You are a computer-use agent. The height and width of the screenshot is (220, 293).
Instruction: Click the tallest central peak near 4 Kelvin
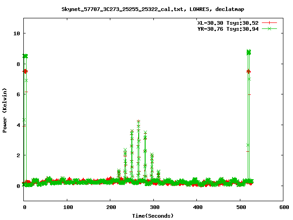pyautogui.click(x=138, y=121)
